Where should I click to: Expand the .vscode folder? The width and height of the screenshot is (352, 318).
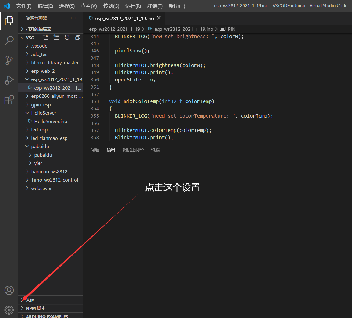pos(51,46)
